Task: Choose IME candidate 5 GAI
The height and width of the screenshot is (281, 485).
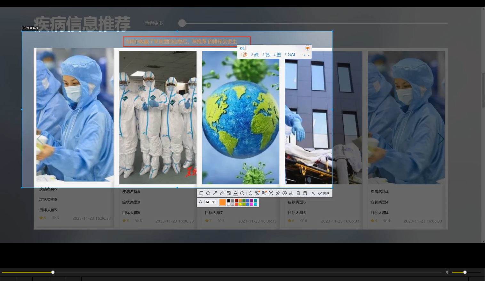Action: tap(290, 55)
